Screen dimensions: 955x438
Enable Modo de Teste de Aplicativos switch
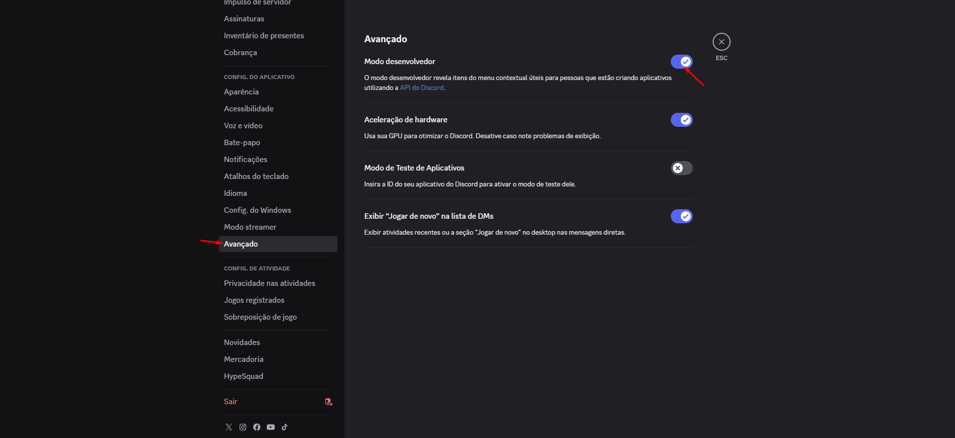pyautogui.click(x=682, y=168)
